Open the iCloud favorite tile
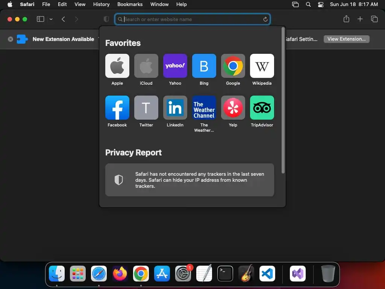The height and width of the screenshot is (289, 385). click(146, 66)
